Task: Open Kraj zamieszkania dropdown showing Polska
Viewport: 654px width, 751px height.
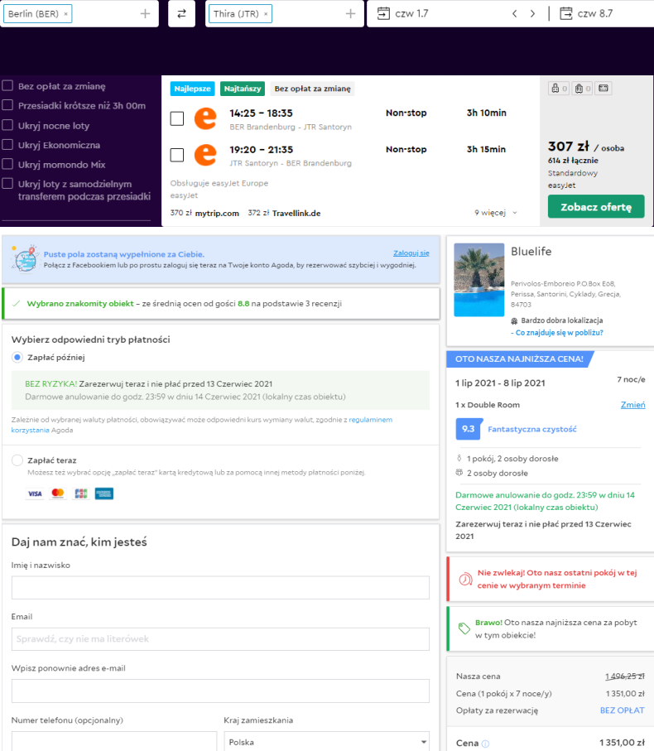Action: tap(326, 741)
